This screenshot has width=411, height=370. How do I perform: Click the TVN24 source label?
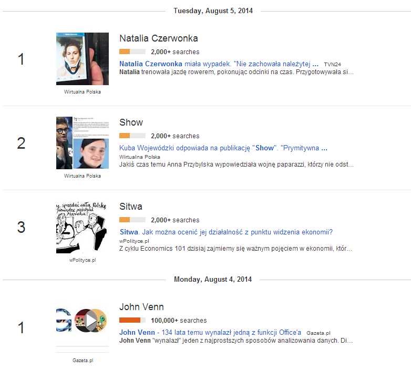click(332, 64)
